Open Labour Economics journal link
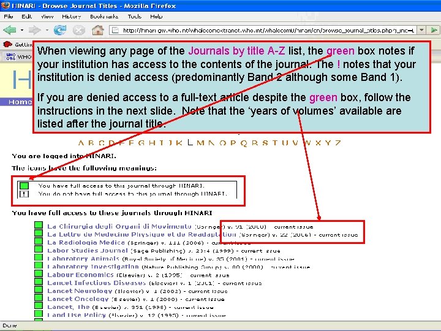This screenshot has height=331, width=441. 80,275
